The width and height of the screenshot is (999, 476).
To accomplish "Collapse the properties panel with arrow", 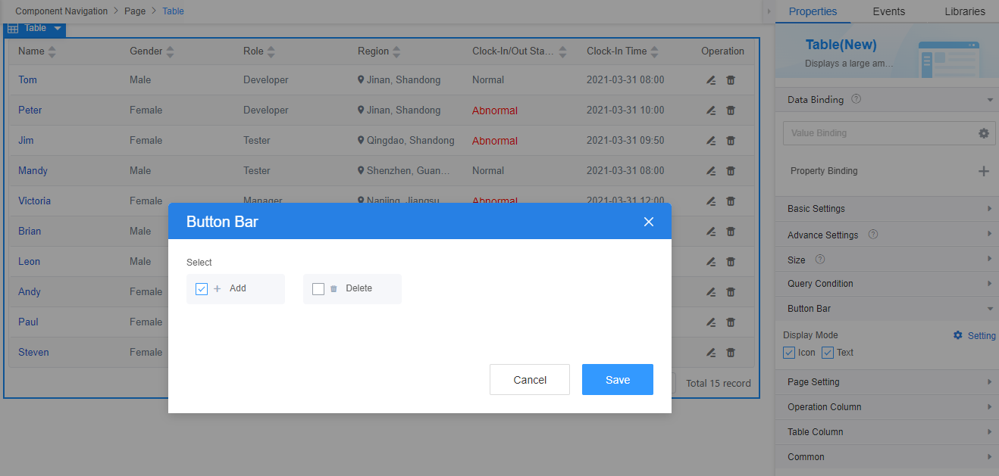I will (x=769, y=11).
